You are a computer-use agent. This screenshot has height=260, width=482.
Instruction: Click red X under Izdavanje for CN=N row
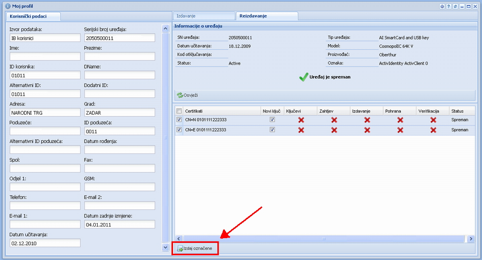[367, 120]
